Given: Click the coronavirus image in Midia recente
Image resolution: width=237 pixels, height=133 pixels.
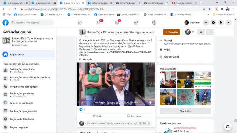Looking at the screenshot, I should [x=185, y=97].
